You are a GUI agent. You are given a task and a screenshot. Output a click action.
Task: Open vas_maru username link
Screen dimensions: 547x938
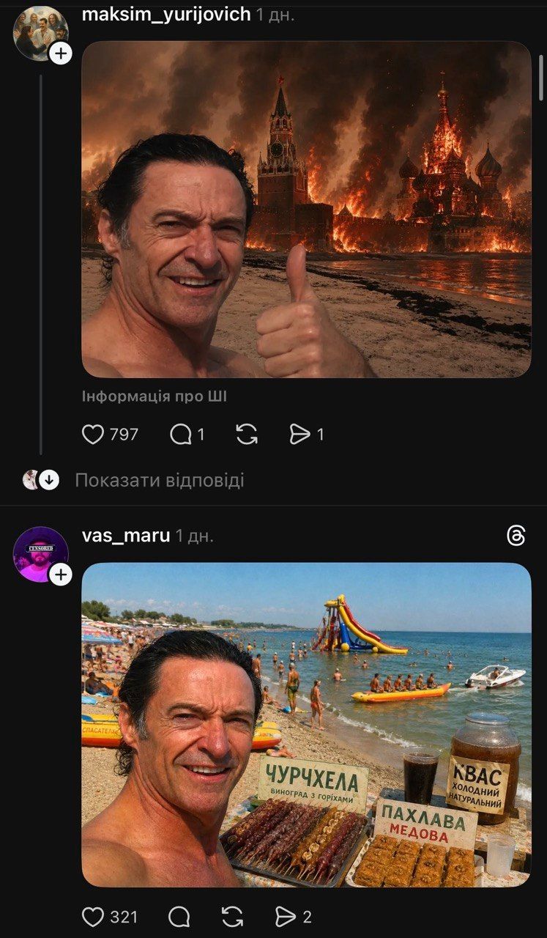pyautogui.click(x=125, y=536)
